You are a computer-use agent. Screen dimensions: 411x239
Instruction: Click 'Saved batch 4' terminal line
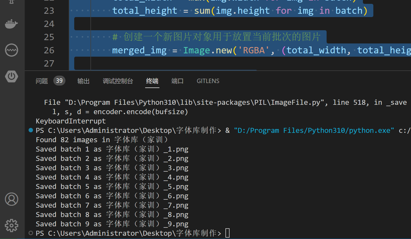pos(112,177)
